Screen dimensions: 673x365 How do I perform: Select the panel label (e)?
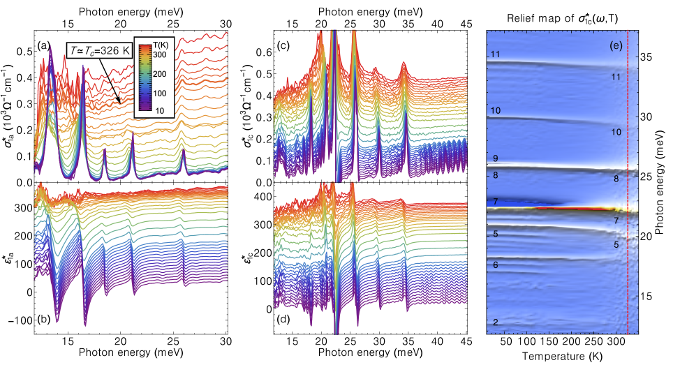[x=616, y=46]
